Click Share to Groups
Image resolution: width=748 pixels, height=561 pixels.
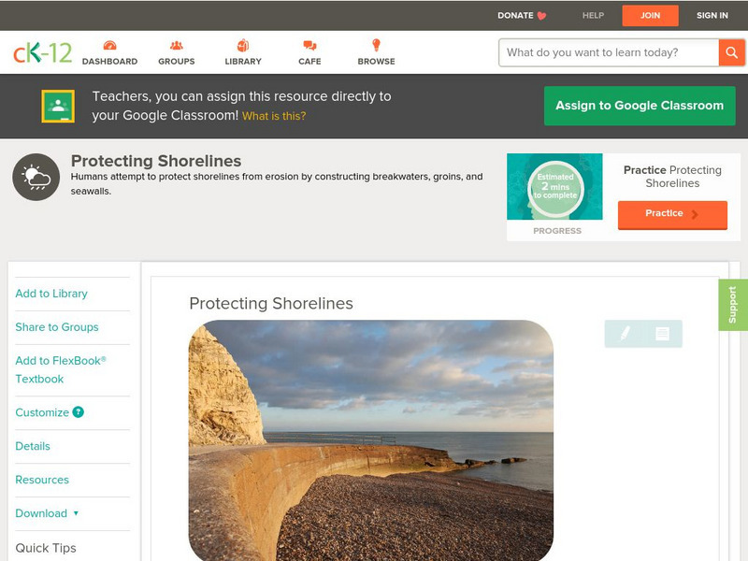coord(57,327)
